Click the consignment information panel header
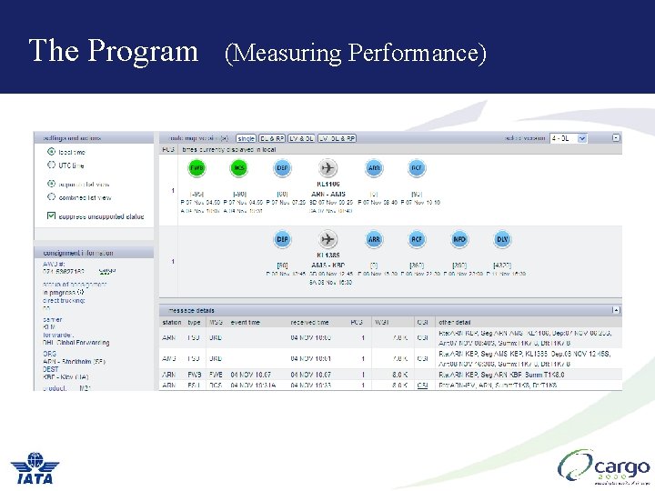This screenshot has height=491, width=655. click(94, 253)
